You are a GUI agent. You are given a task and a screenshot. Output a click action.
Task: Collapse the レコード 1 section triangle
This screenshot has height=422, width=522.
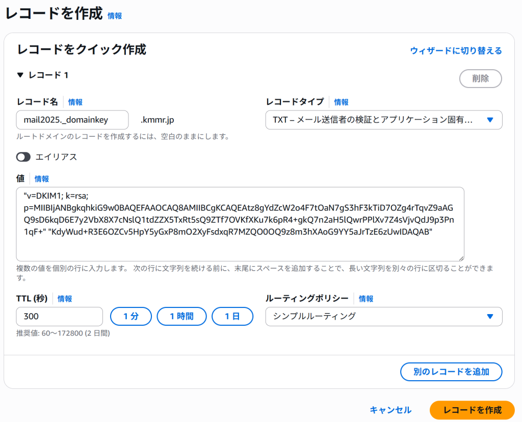(20, 75)
